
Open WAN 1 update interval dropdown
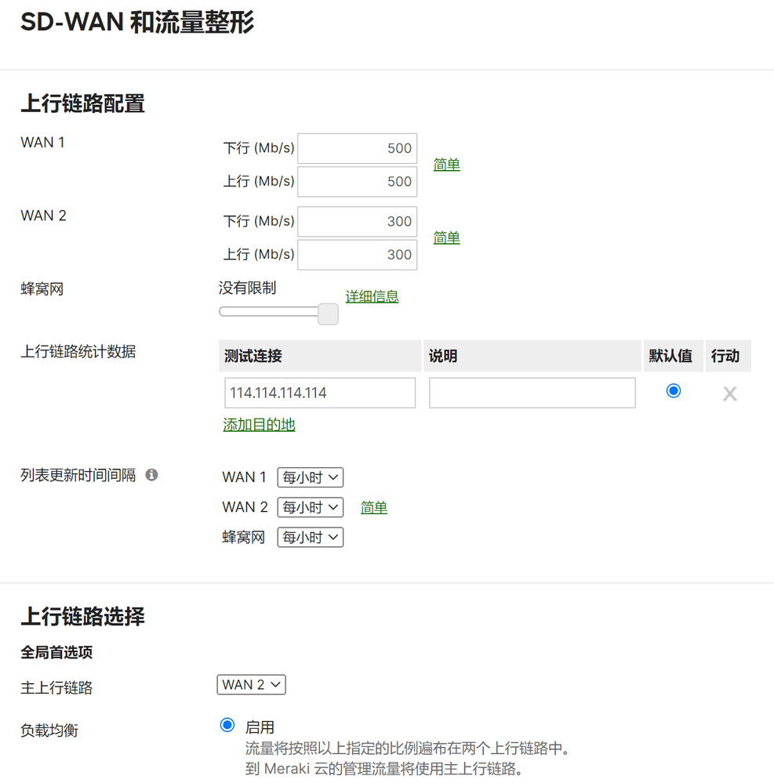point(311,477)
